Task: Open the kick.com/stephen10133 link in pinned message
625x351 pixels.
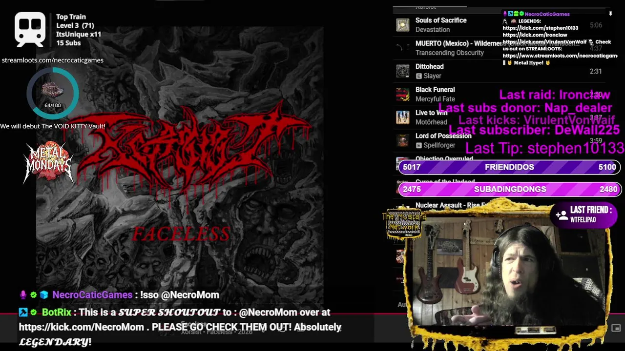Action: point(540,28)
